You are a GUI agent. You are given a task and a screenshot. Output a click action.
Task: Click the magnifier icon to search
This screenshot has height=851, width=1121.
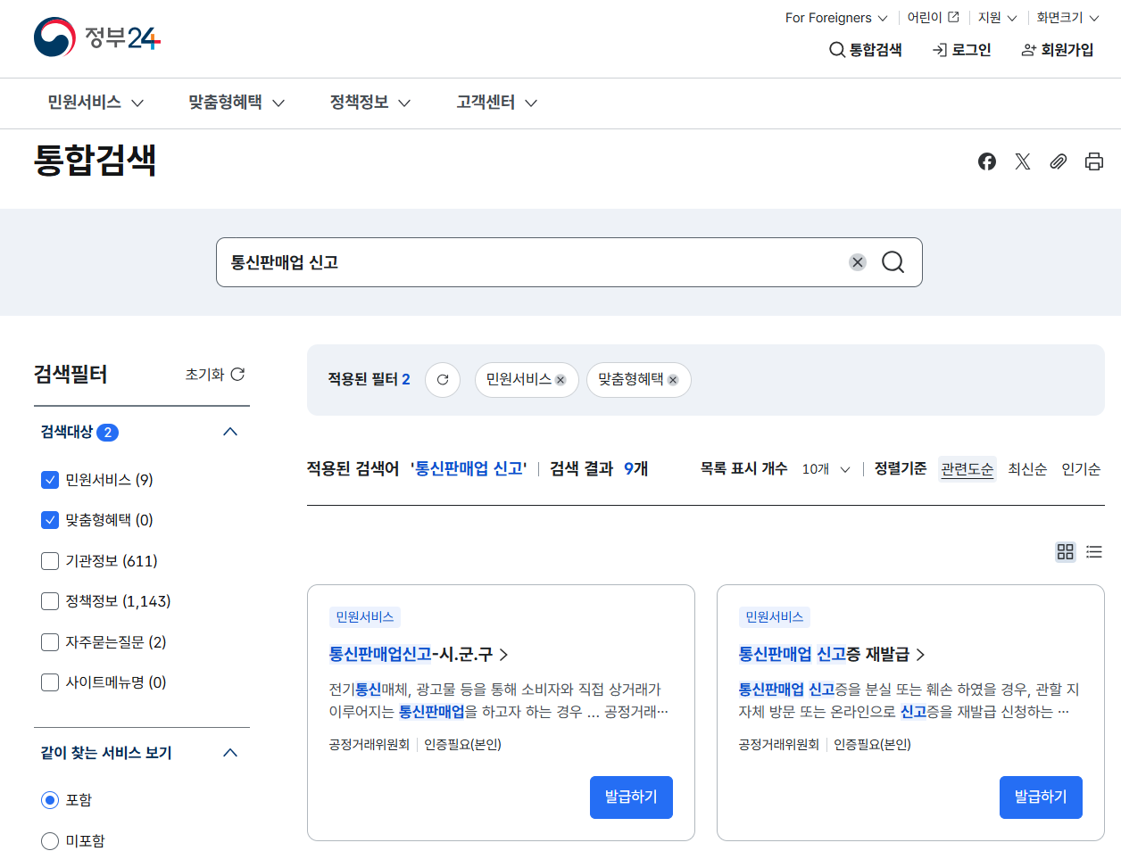pos(893,261)
